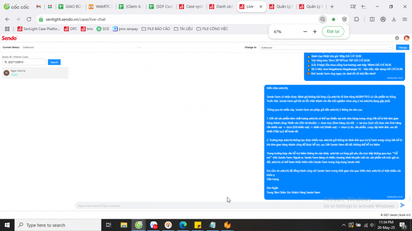412x231 pixels.
Task: Open the browser downloads icon
Action: pos(394,19)
